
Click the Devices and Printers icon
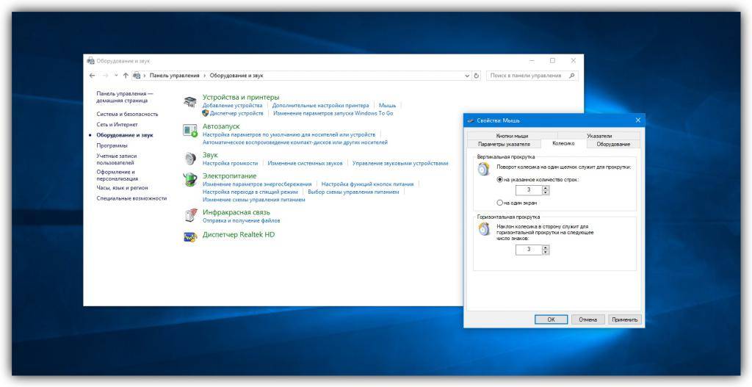tap(190, 101)
